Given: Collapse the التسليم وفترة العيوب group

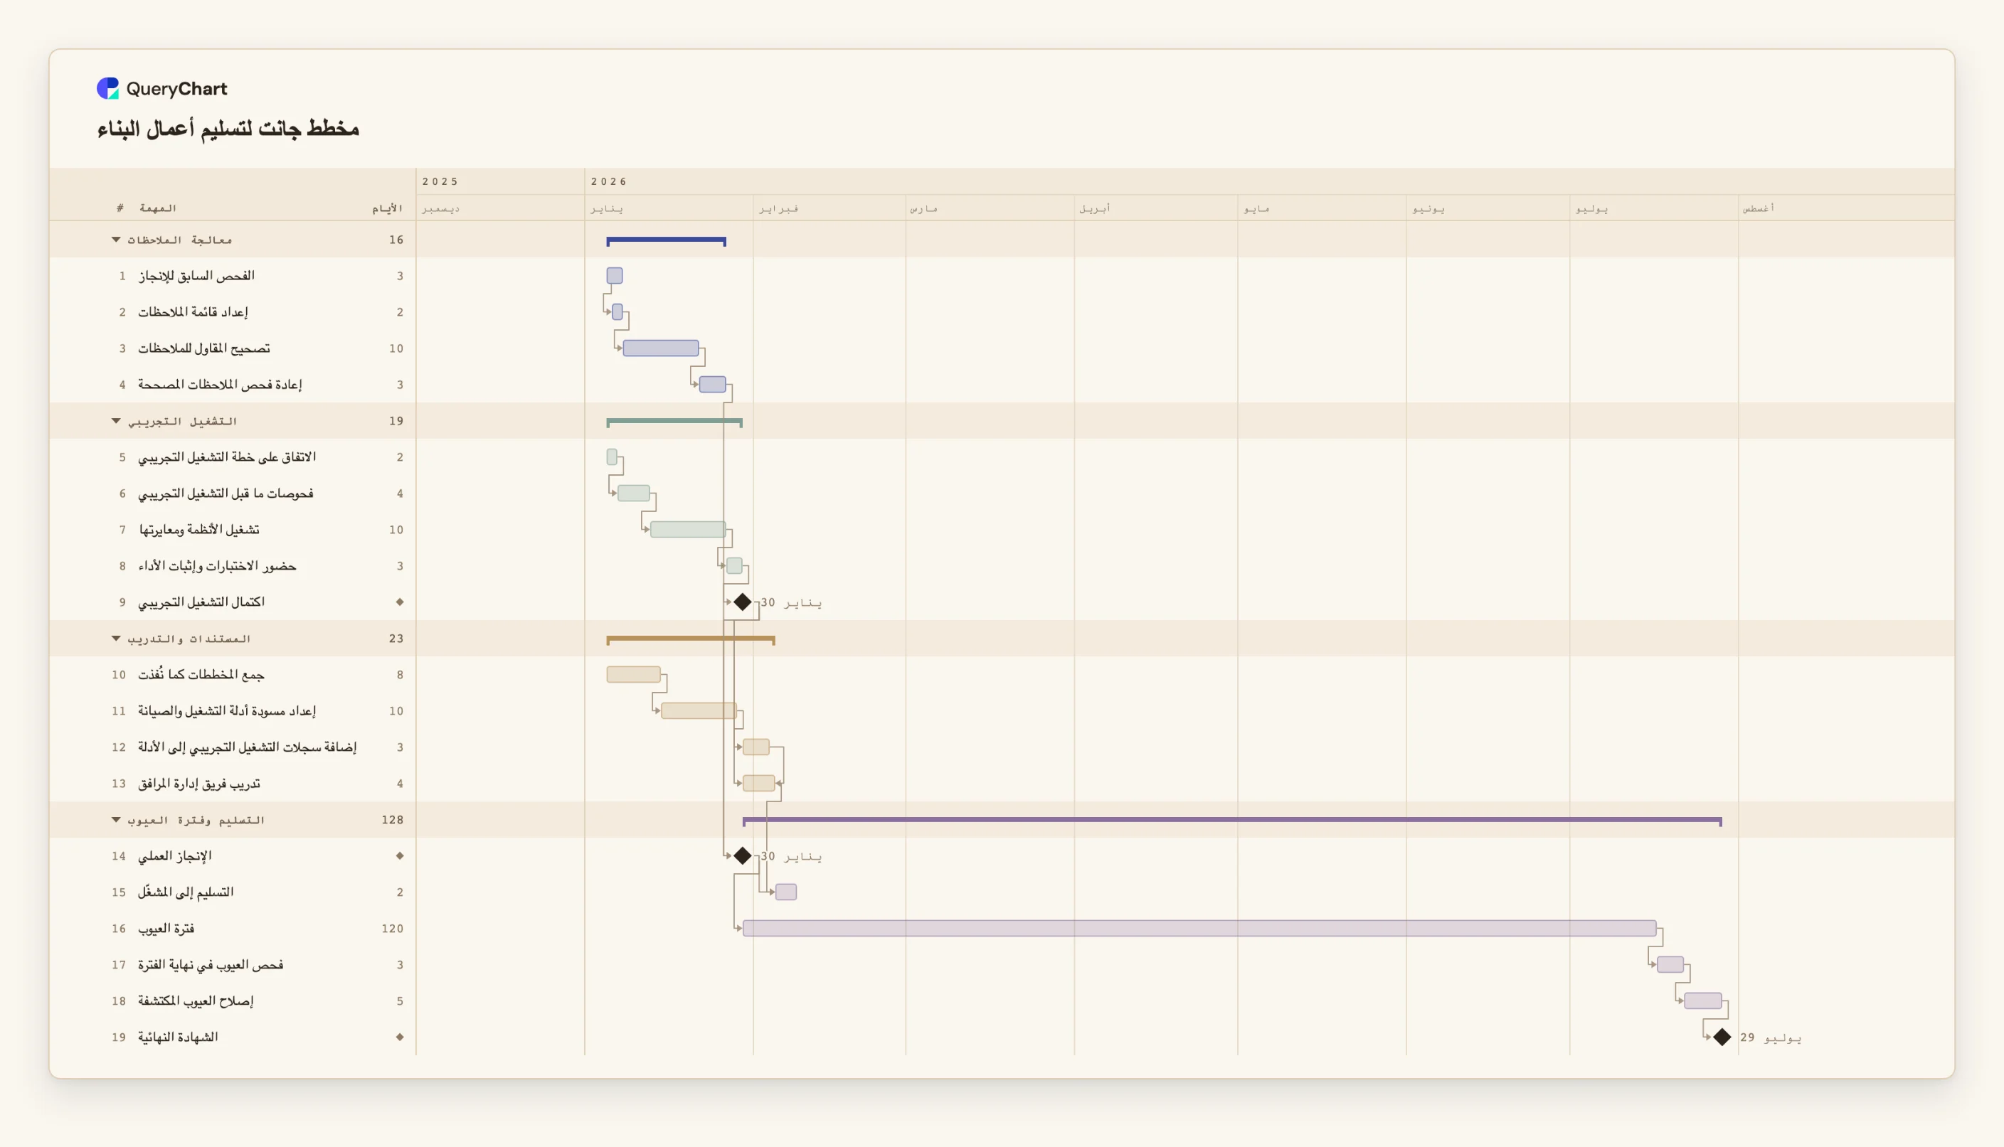Looking at the screenshot, I should tap(116, 819).
